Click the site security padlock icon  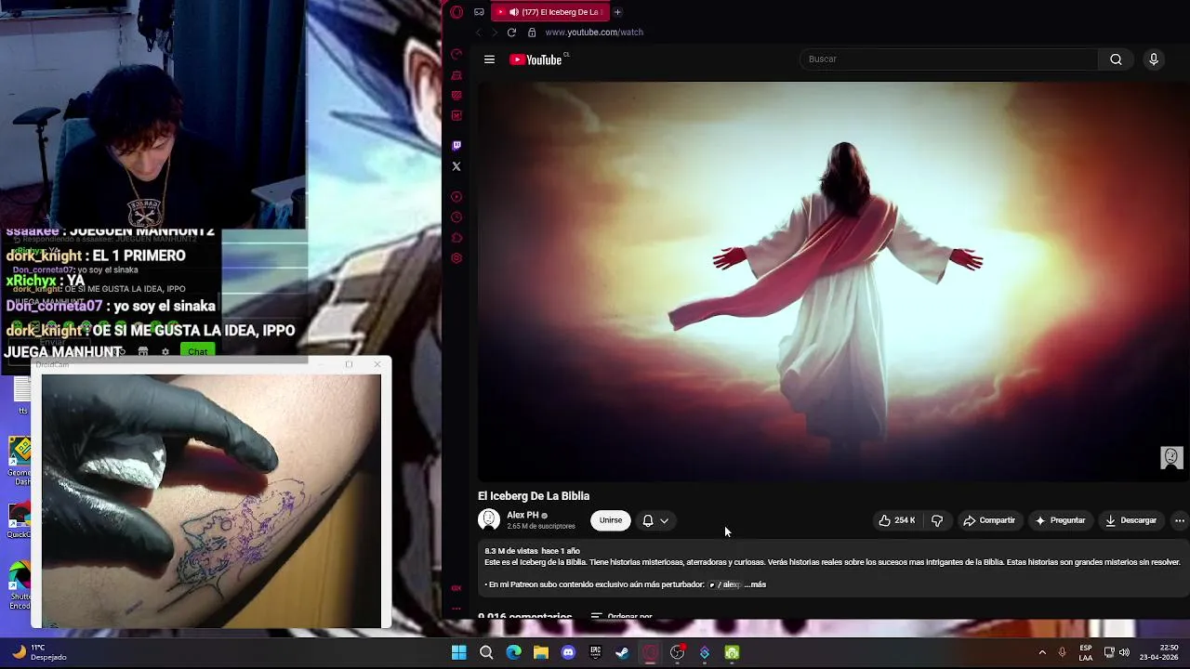[x=532, y=33]
